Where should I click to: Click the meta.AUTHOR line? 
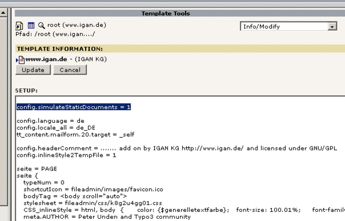(x=107, y=216)
